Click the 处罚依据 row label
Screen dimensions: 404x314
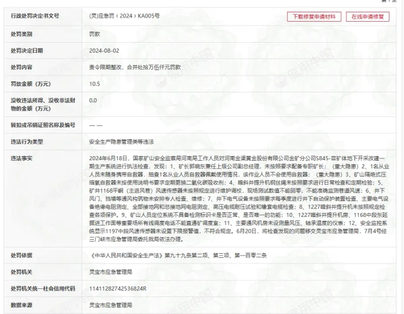(22, 256)
